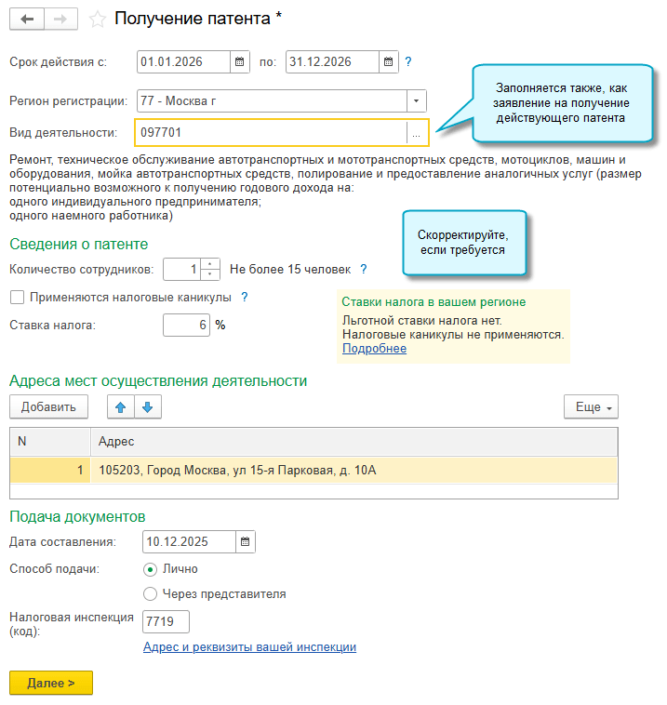Screen dimensions: 667x705
Task: Select the 'Лично' submission option
Action: tap(151, 569)
